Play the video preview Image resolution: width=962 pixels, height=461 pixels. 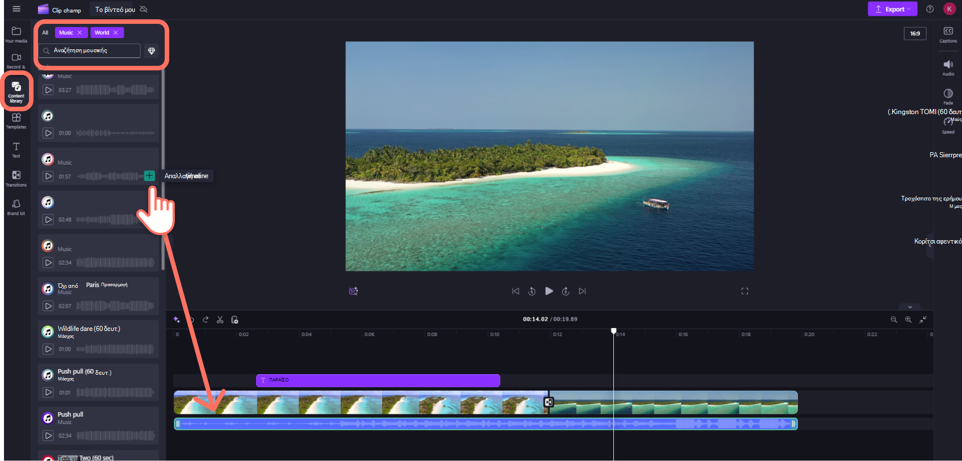tap(549, 291)
